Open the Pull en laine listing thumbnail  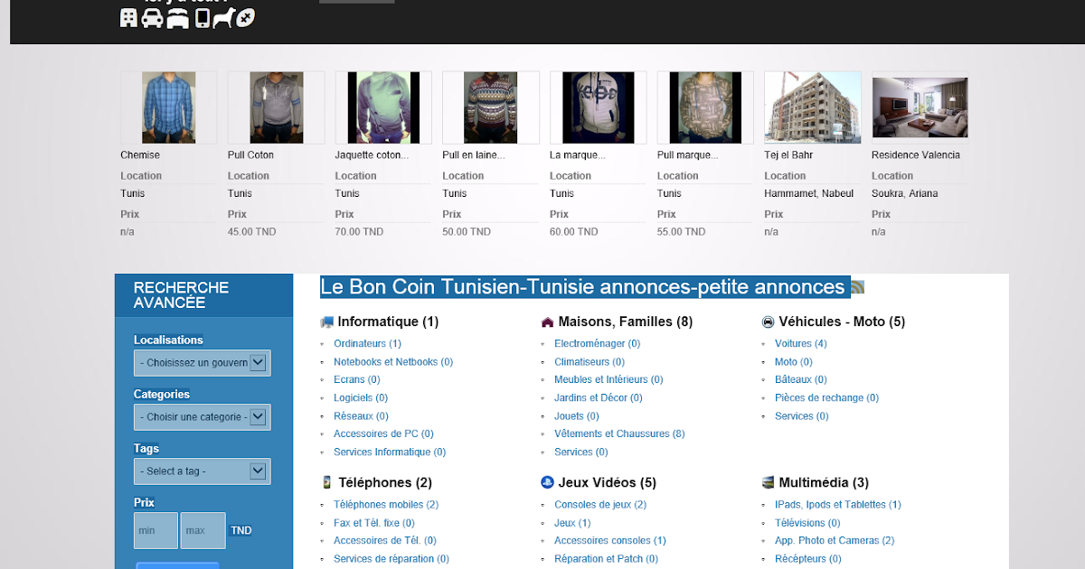(x=491, y=107)
